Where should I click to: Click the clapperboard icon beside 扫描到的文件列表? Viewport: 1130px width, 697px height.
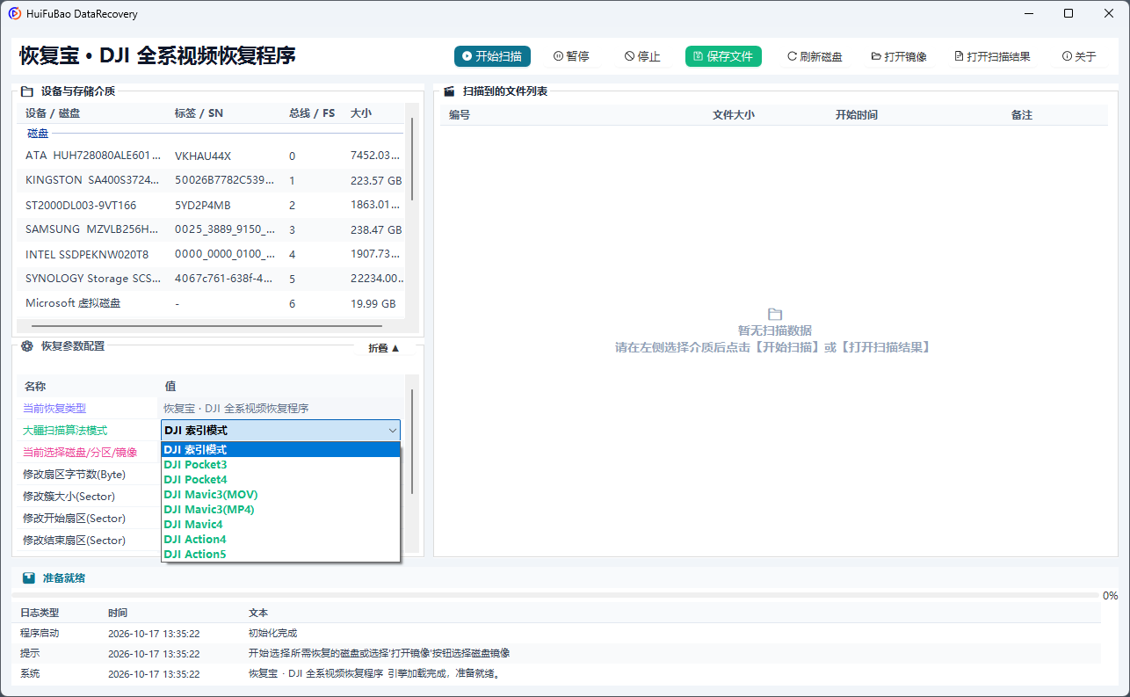click(x=449, y=91)
